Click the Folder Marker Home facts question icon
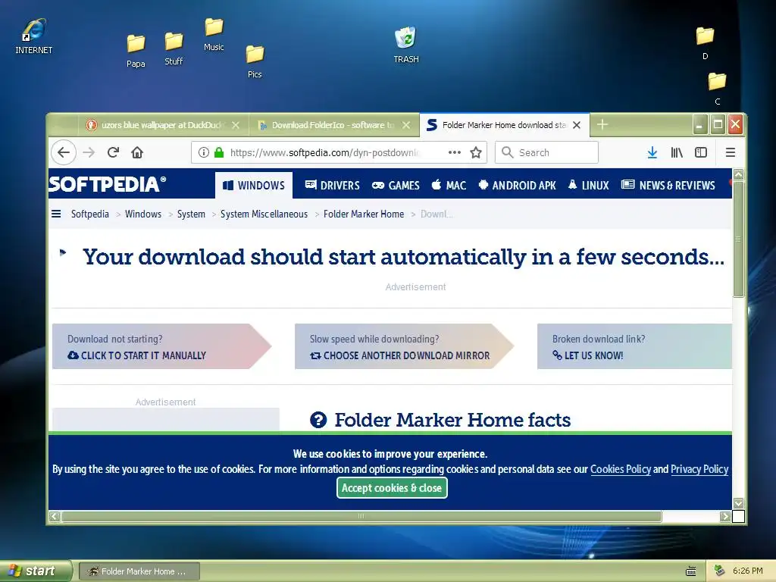 [318, 420]
